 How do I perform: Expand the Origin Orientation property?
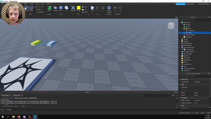[x=180, y=103]
